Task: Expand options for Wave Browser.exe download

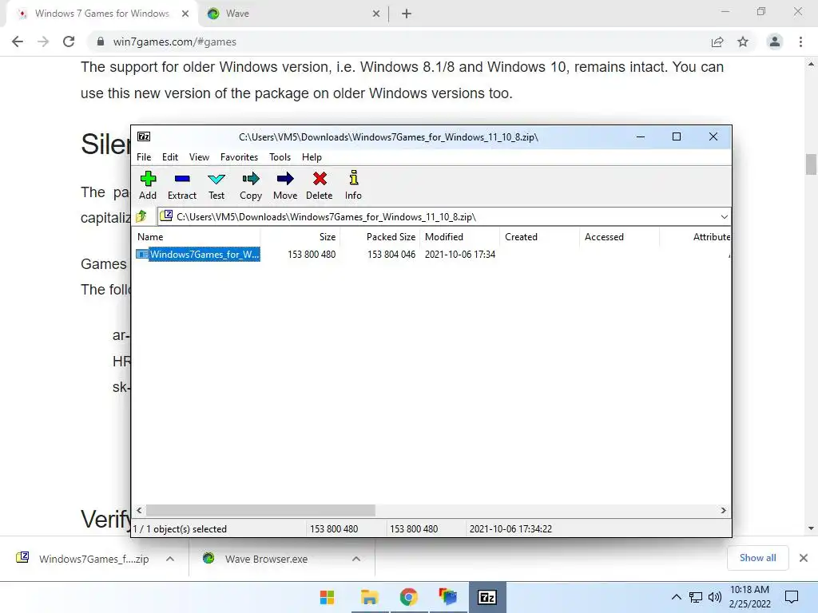Action: 356,559
